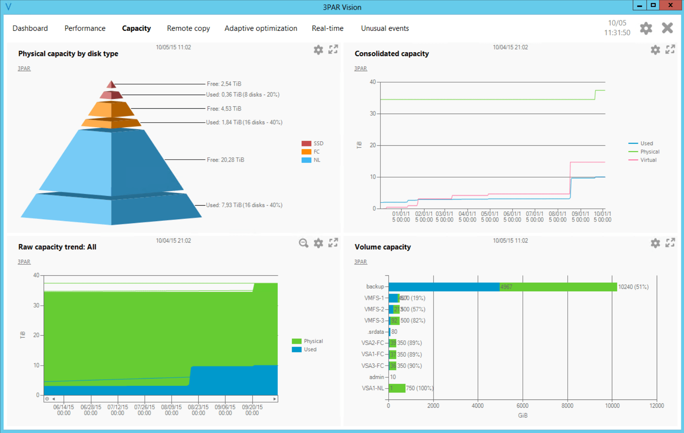Maximize the 3PAR Vision window
The width and height of the screenshot is (684, 433).
click(x=653, y=5)
